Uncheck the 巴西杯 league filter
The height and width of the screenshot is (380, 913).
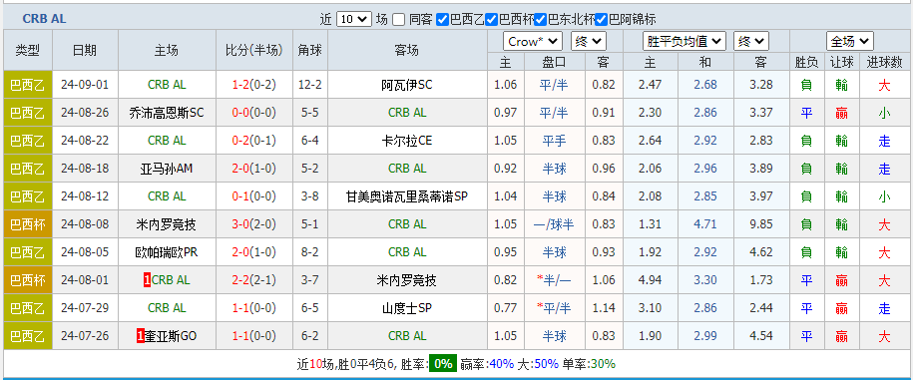[492, 20]
